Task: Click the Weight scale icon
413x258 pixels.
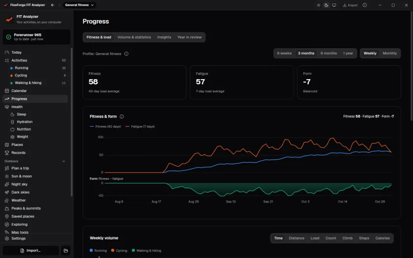Action: 12,137
